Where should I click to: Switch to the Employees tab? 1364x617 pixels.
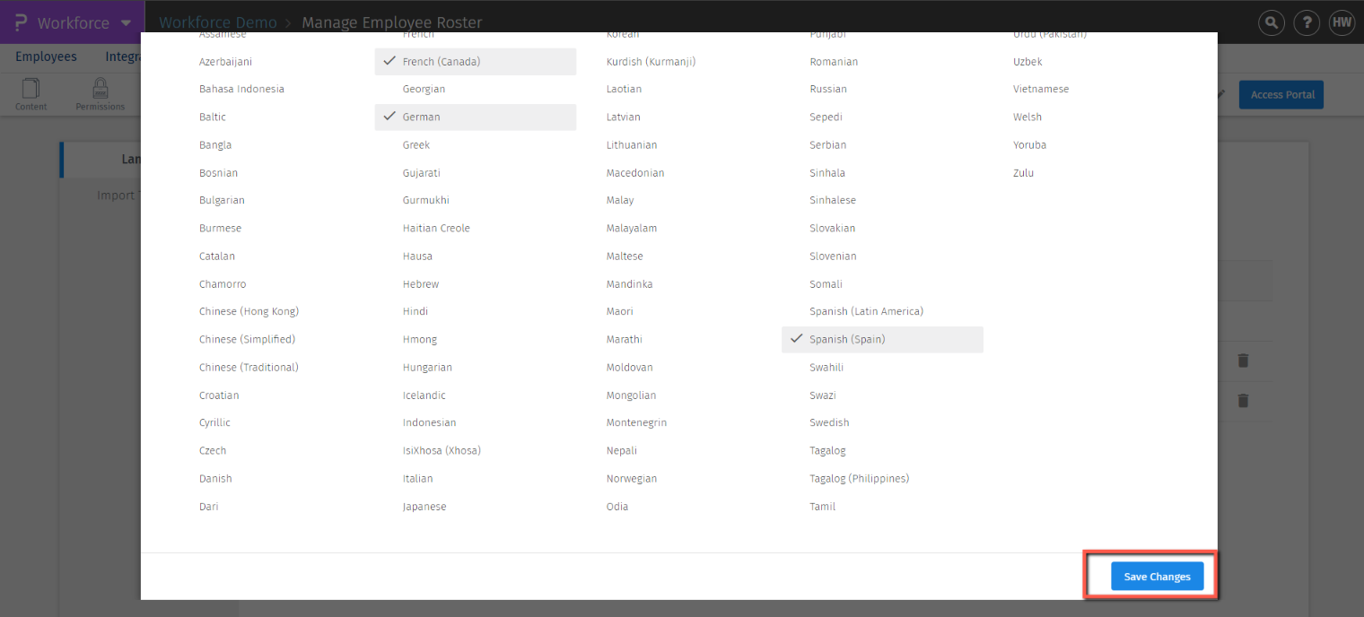(x=46, y=56)
